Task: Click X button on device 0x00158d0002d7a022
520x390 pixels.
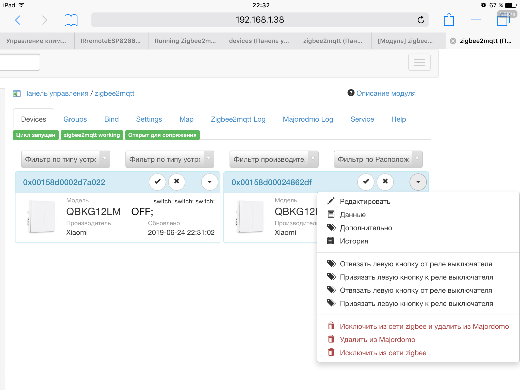Action: (177, 182)
